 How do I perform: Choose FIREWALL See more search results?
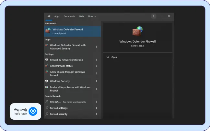click(68, 102)
